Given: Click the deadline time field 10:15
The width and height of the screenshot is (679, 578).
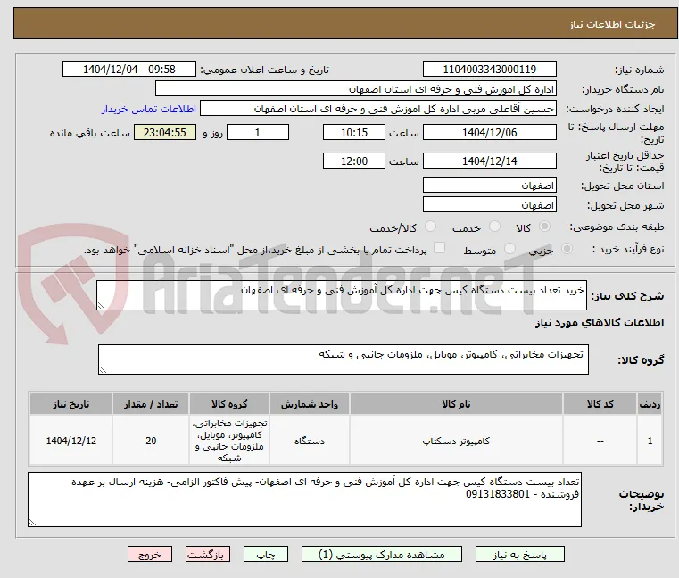Looking at the screenshot, I should point(354,133).
